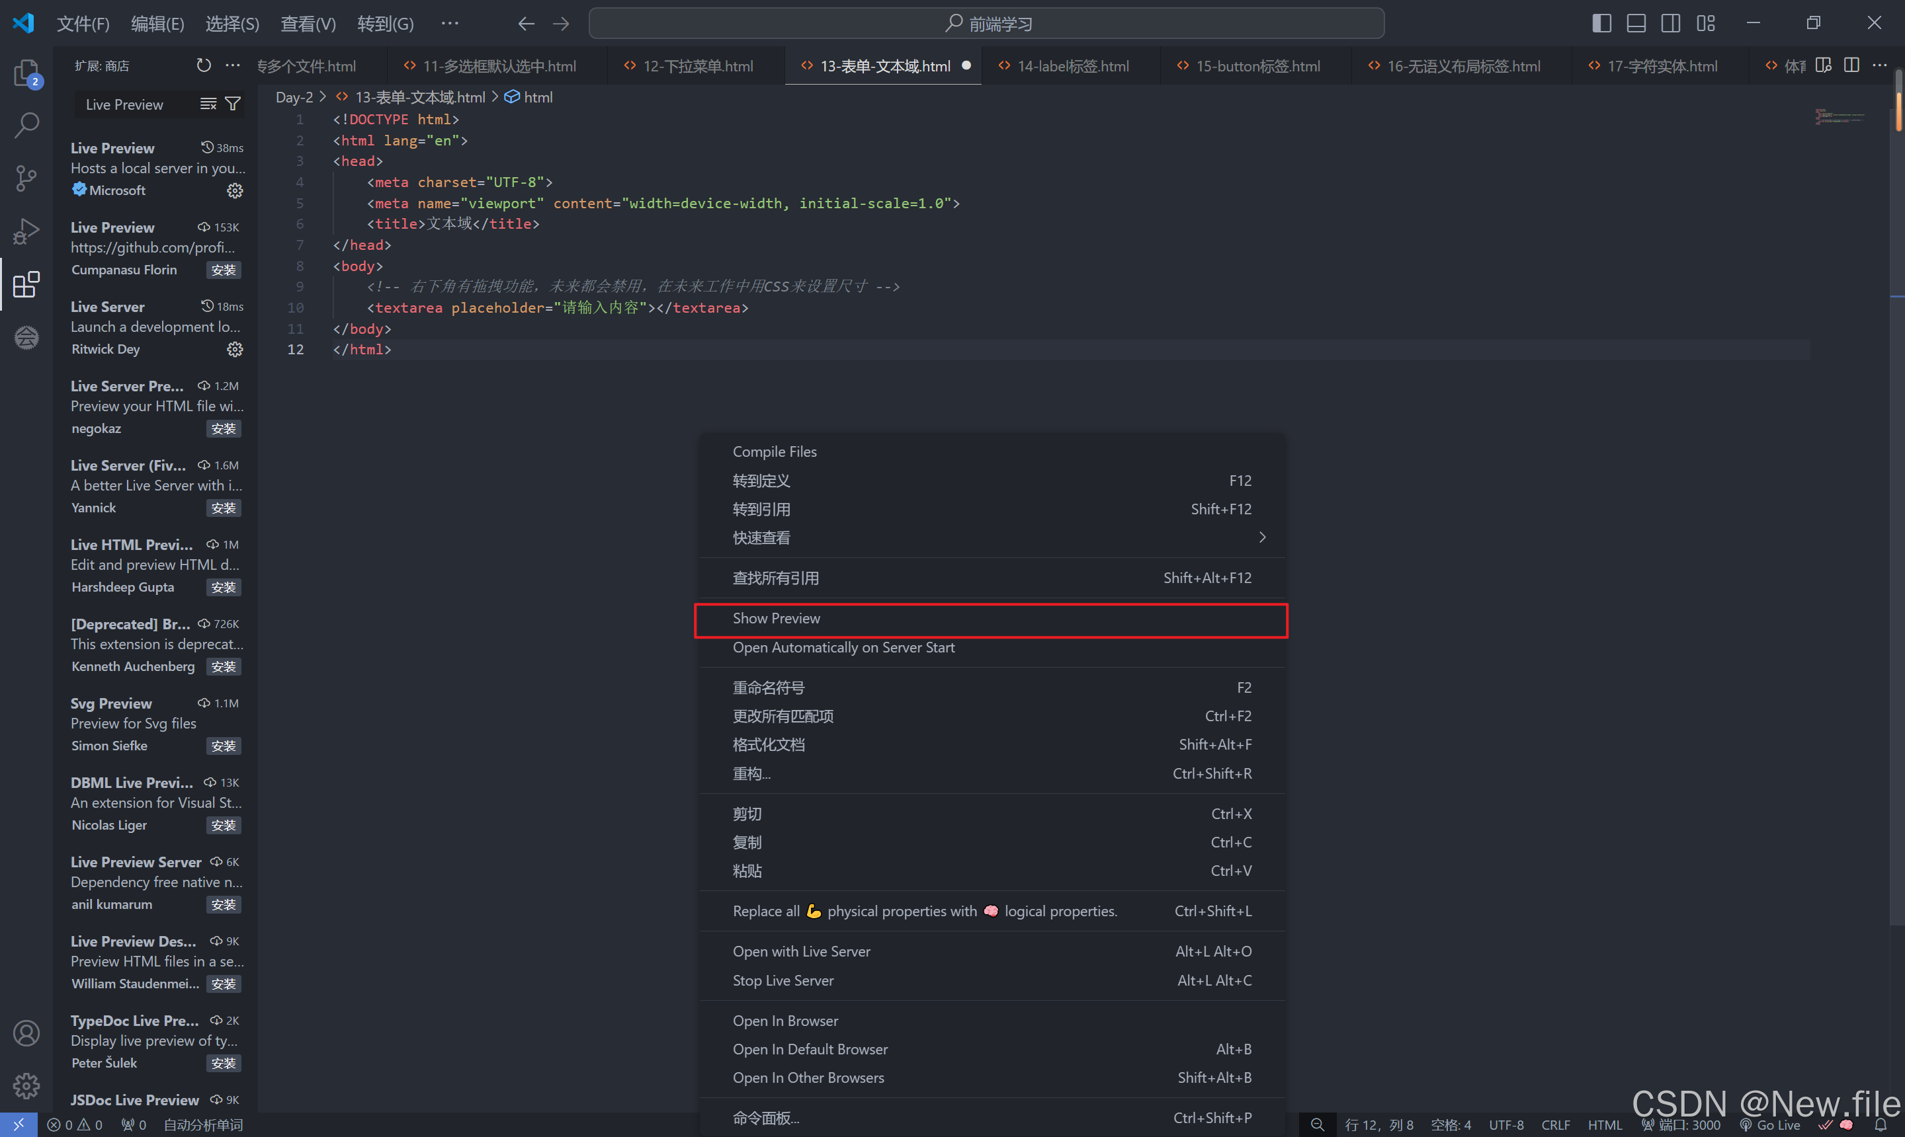The image size is (1905, 1137).
Task: Click the 前端学习 command center search box
Action: tap(987, 24)
